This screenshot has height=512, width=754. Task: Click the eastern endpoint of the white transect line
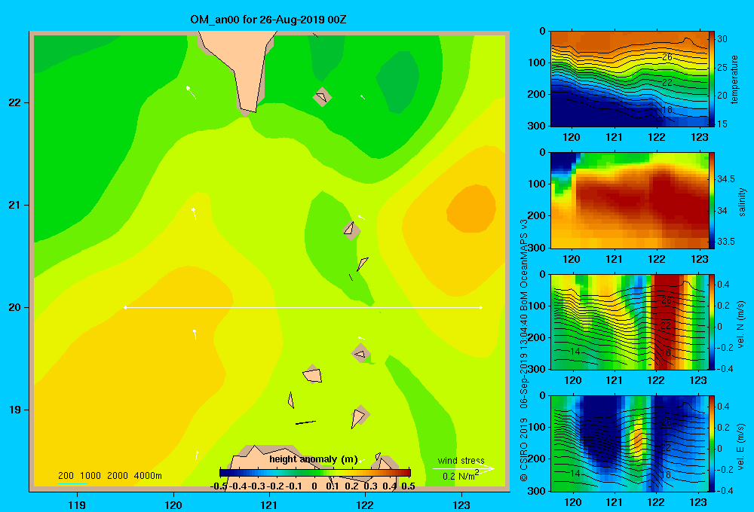pos(481,307)
